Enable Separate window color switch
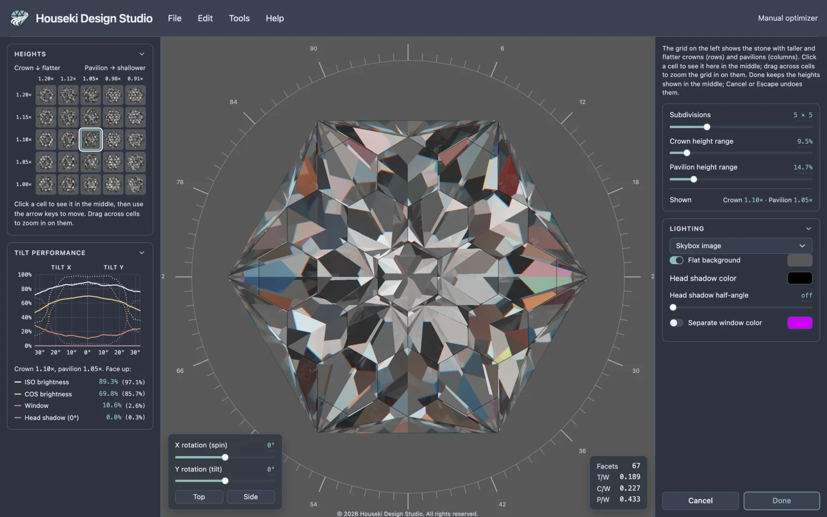 tap(676, 323)
